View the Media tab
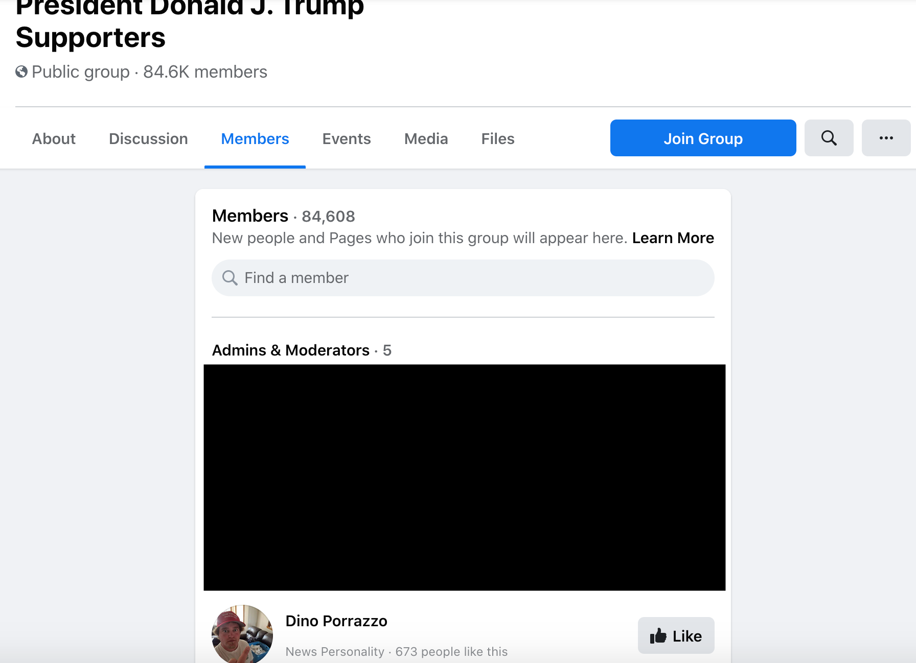This screenshot has height=663, width=916. [x=425, y=138]
